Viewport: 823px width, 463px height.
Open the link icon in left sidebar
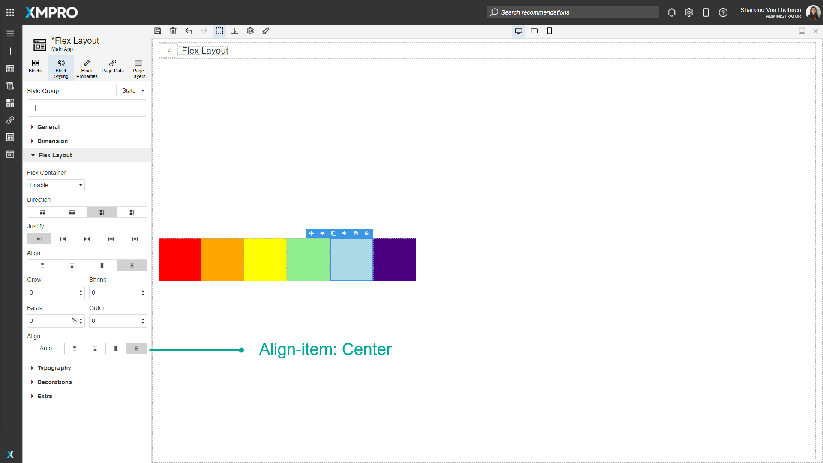point(10,120)
